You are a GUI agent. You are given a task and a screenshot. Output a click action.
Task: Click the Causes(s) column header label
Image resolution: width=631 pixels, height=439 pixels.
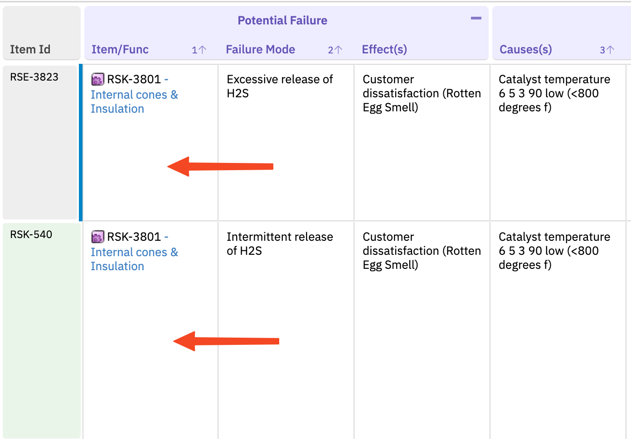(525, 49)
